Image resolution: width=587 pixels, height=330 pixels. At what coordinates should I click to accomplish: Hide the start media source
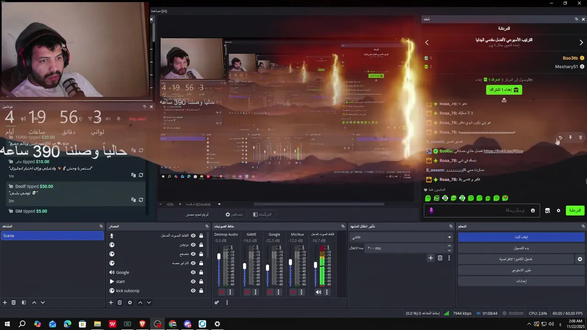click(x=193, y=281)
